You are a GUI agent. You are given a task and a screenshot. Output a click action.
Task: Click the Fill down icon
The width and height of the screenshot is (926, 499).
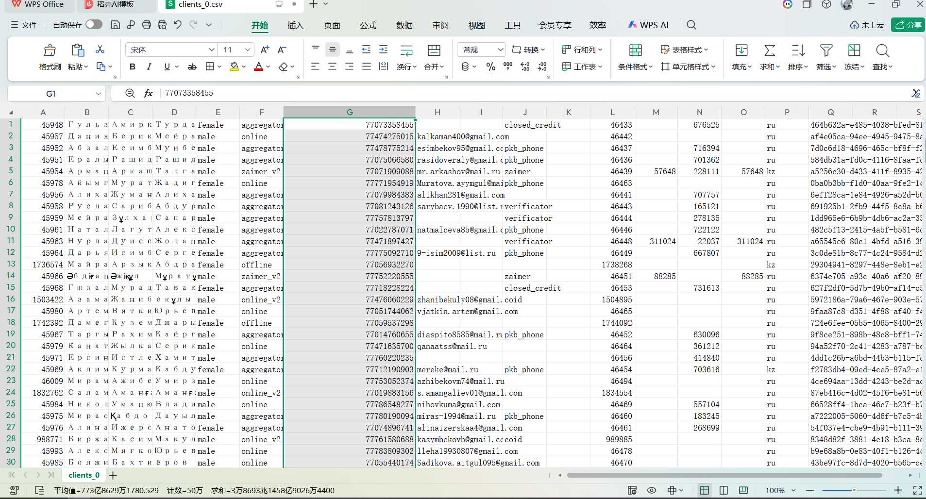pos(741,50)
